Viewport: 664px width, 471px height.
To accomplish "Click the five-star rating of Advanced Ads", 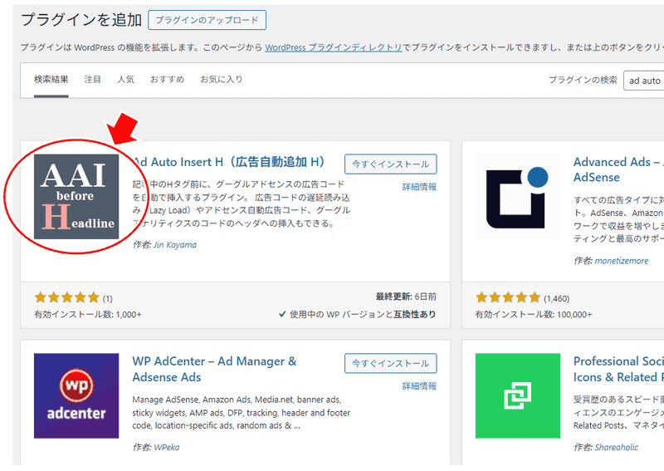I will point(508,297).
